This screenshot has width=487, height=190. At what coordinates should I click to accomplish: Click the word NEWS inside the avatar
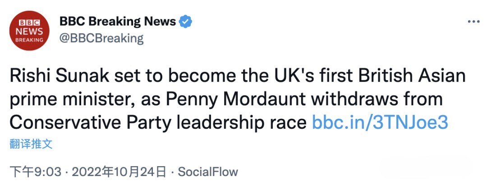[29, 32]
